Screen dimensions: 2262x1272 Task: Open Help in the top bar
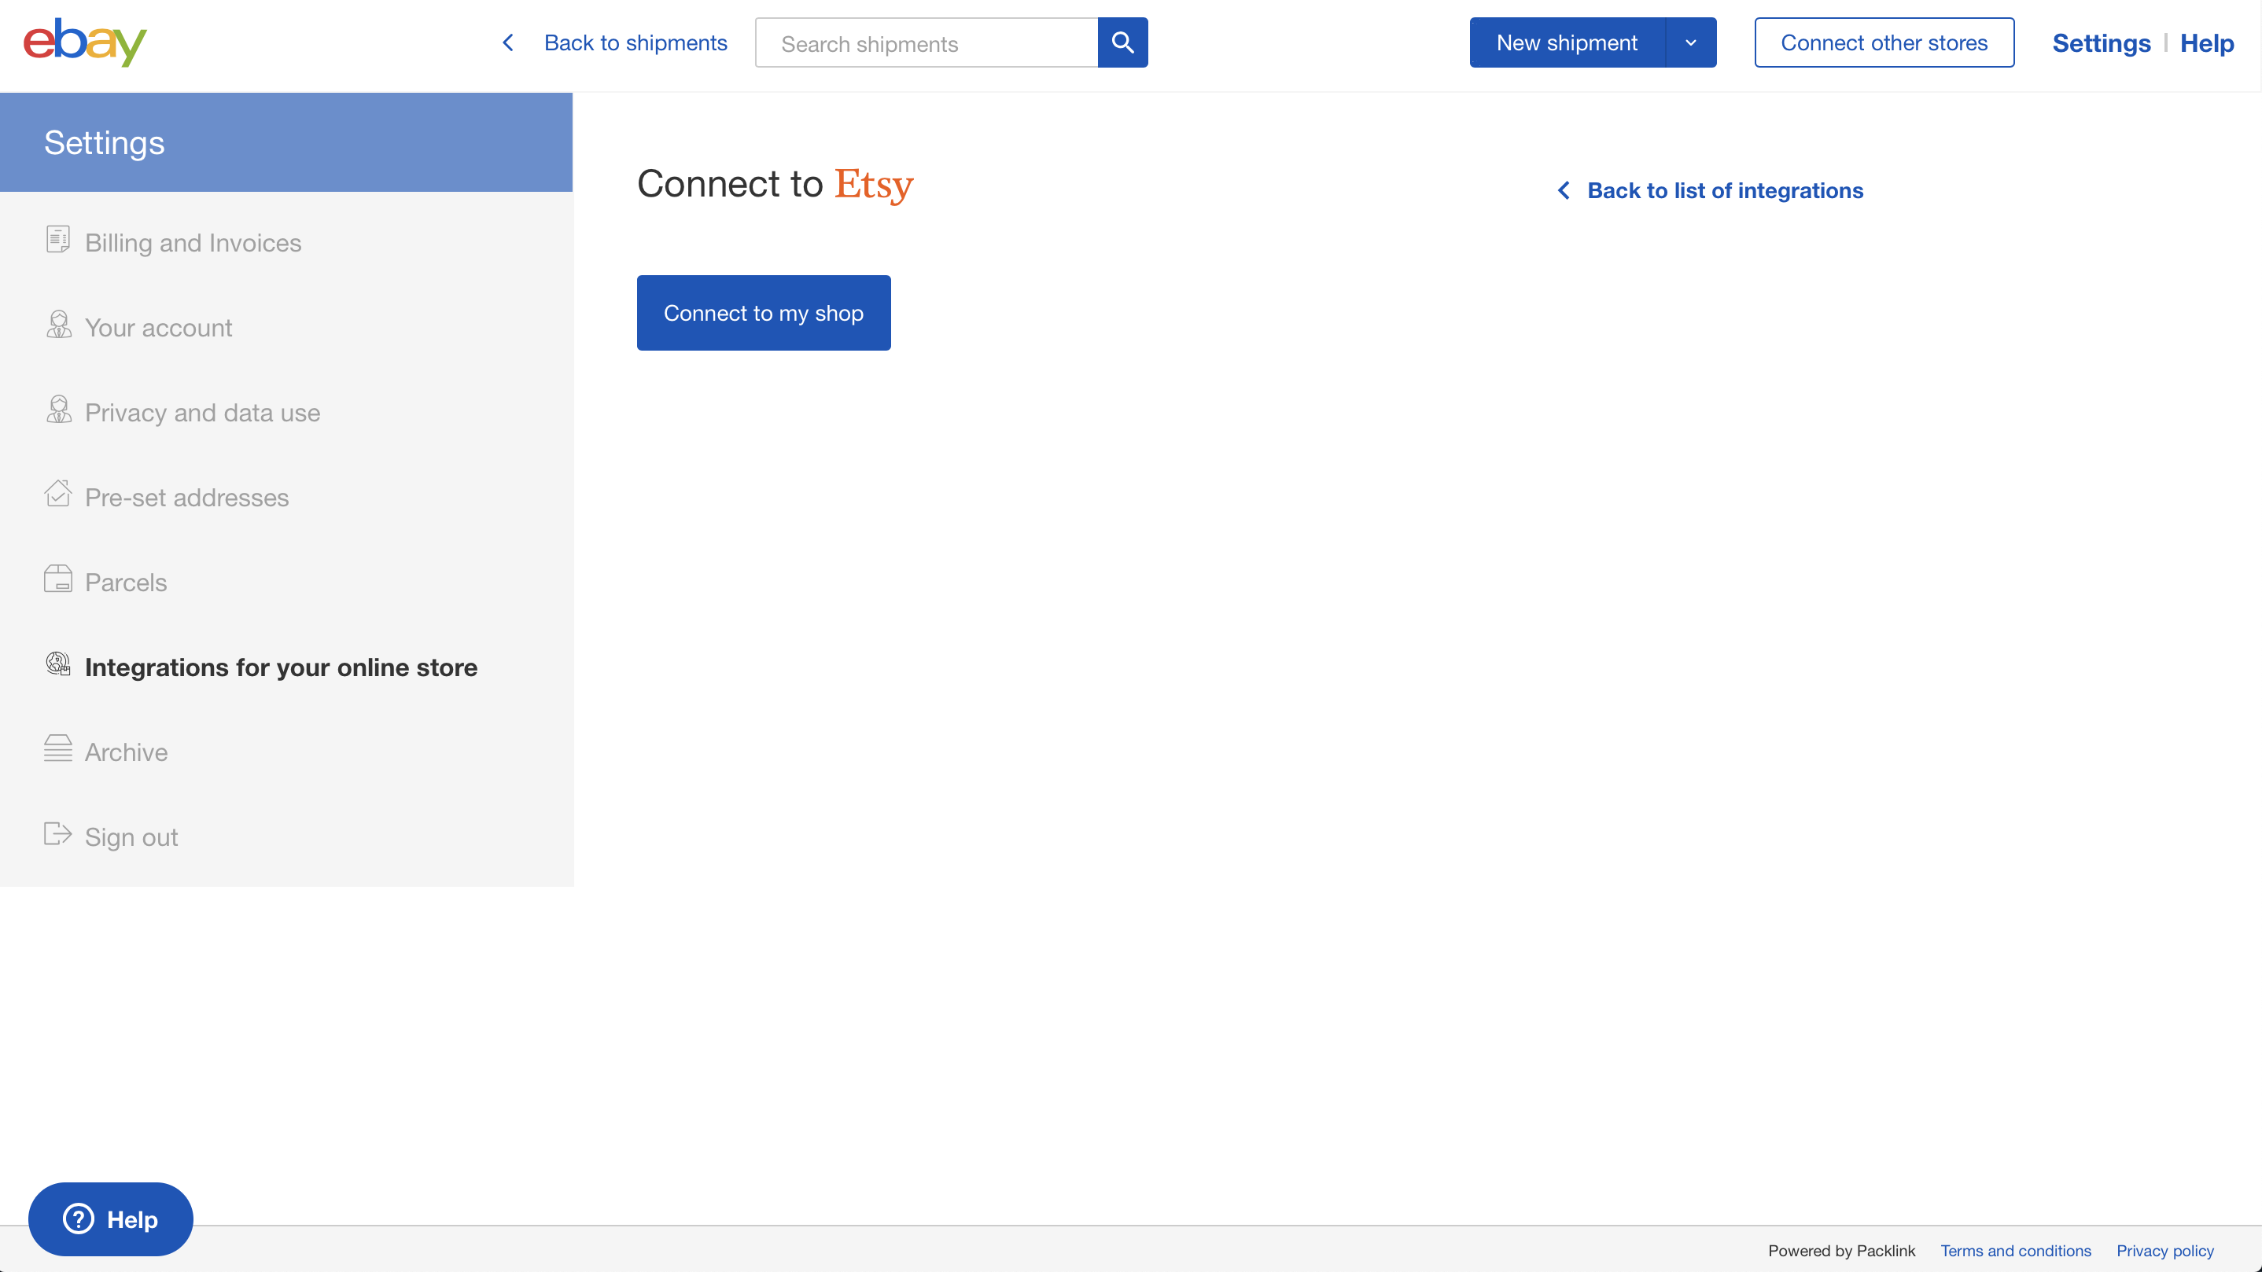click(x=2207, y=43)
